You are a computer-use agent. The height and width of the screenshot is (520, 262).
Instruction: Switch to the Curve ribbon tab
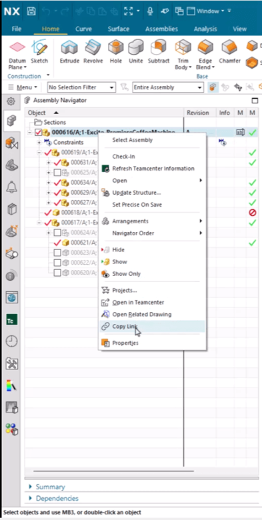pyautogui.click(x=83, y=29)
